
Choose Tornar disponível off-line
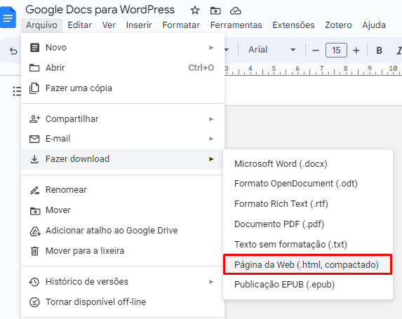[123, 302]
